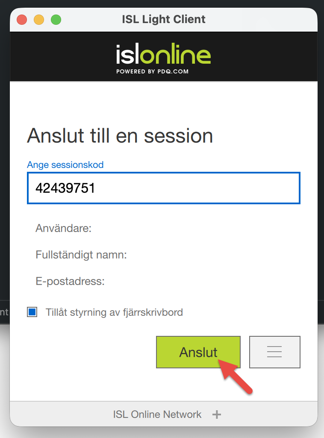324x438 pixels.
Task: Click the entered code 42439751
Action: pos(65,188)
